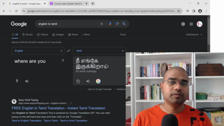Click the easyhindityping.com URL breadcrumb

[43, 103]
